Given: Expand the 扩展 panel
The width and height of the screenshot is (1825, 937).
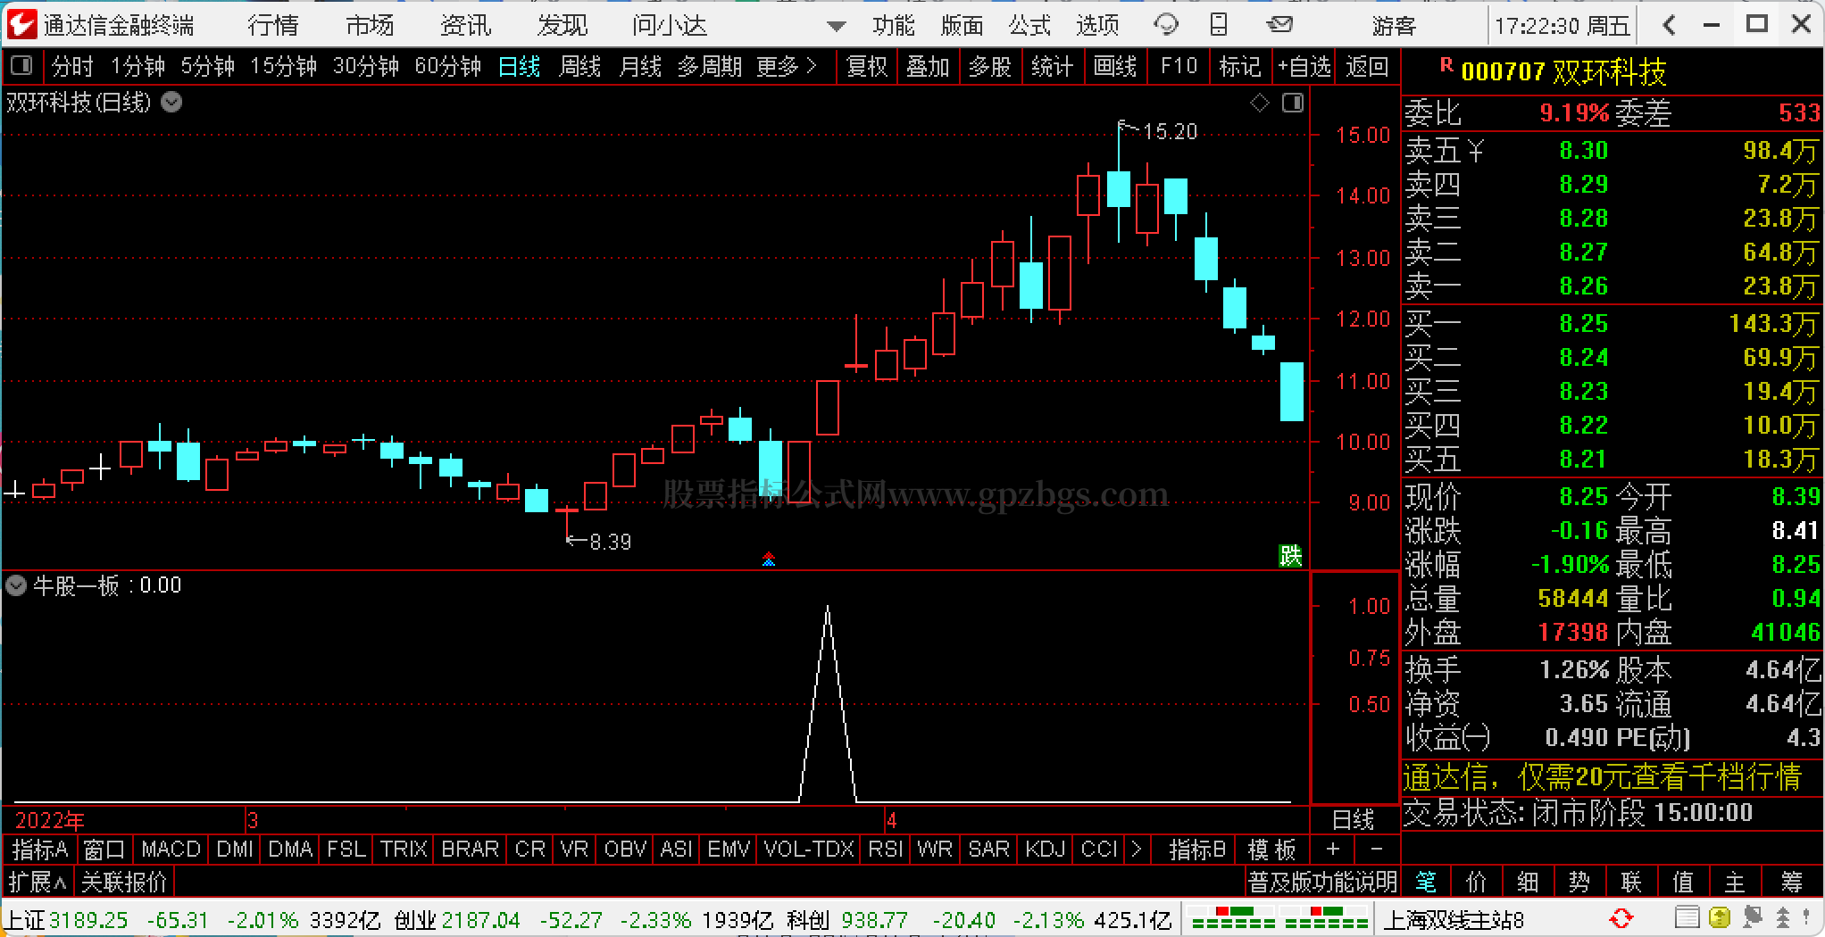Looking at the screenshot, I should click(37, 883).
